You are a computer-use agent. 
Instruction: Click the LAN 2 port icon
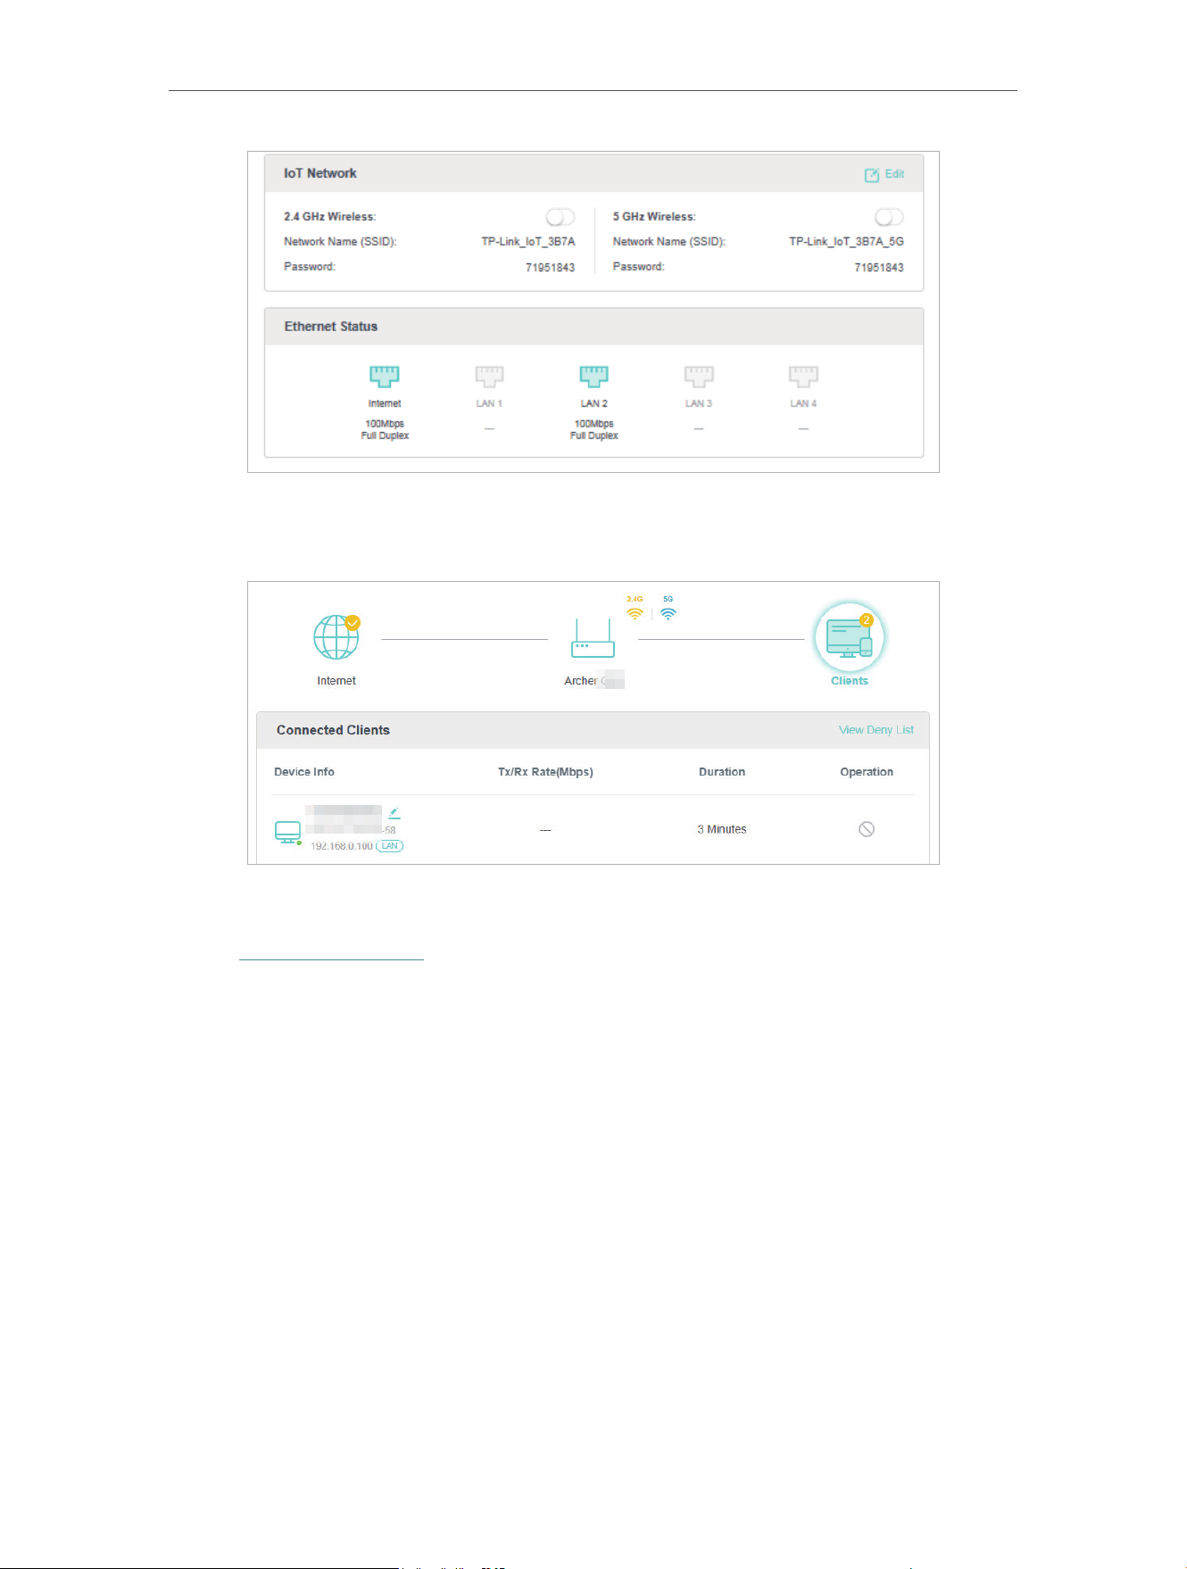(593, 376)
